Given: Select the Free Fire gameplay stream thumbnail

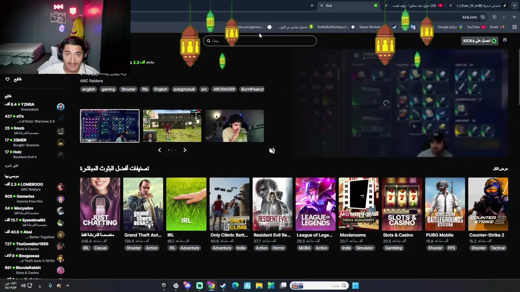Looking at the screenshot, I should 172,126.
